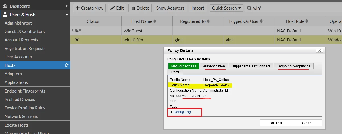Open Administrators in sidebar
The image size is (342, 134).
18,23
